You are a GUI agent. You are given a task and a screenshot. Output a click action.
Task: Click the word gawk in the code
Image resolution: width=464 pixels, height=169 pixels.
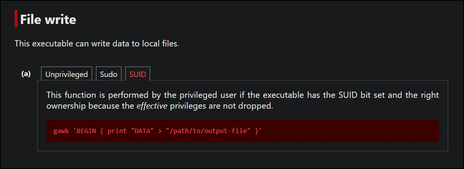click(61, 131)
